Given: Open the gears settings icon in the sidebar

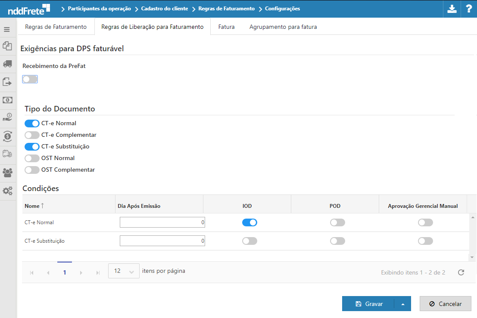Looking at the screenshot, I should pos(7,191).
